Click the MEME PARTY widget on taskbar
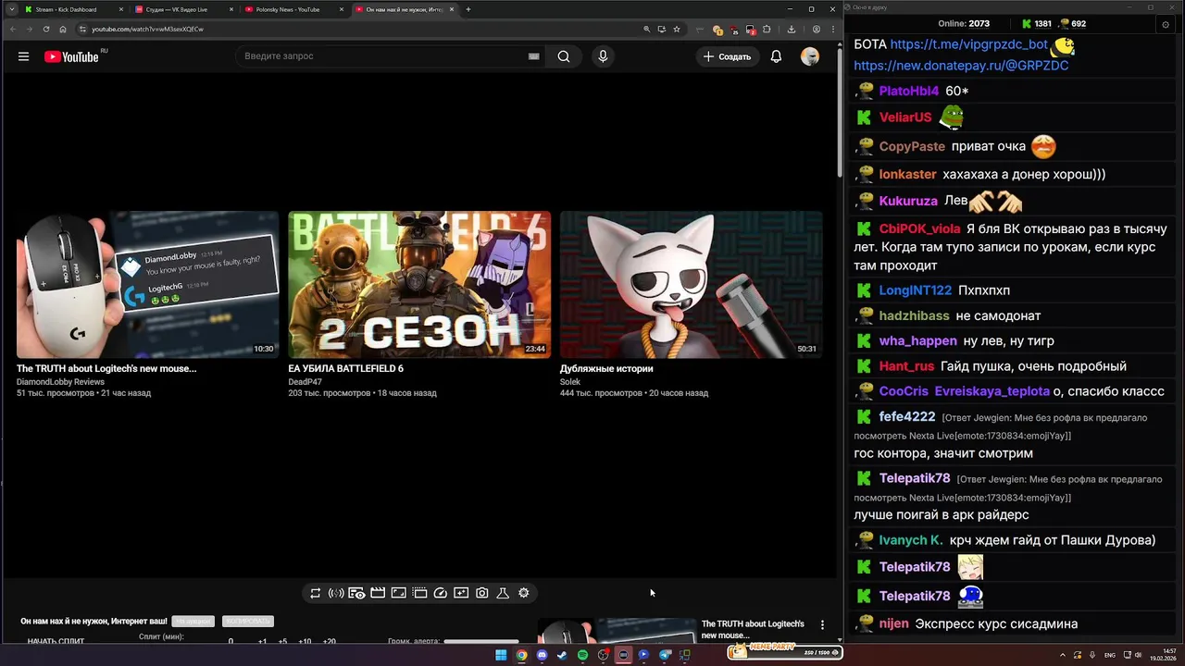 pos(784,652)
